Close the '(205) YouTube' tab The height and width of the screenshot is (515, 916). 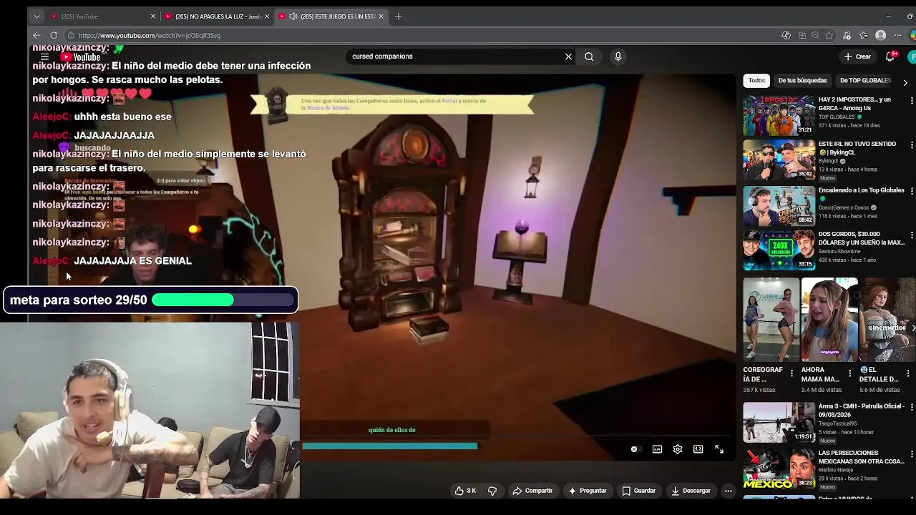coord(152,16)
